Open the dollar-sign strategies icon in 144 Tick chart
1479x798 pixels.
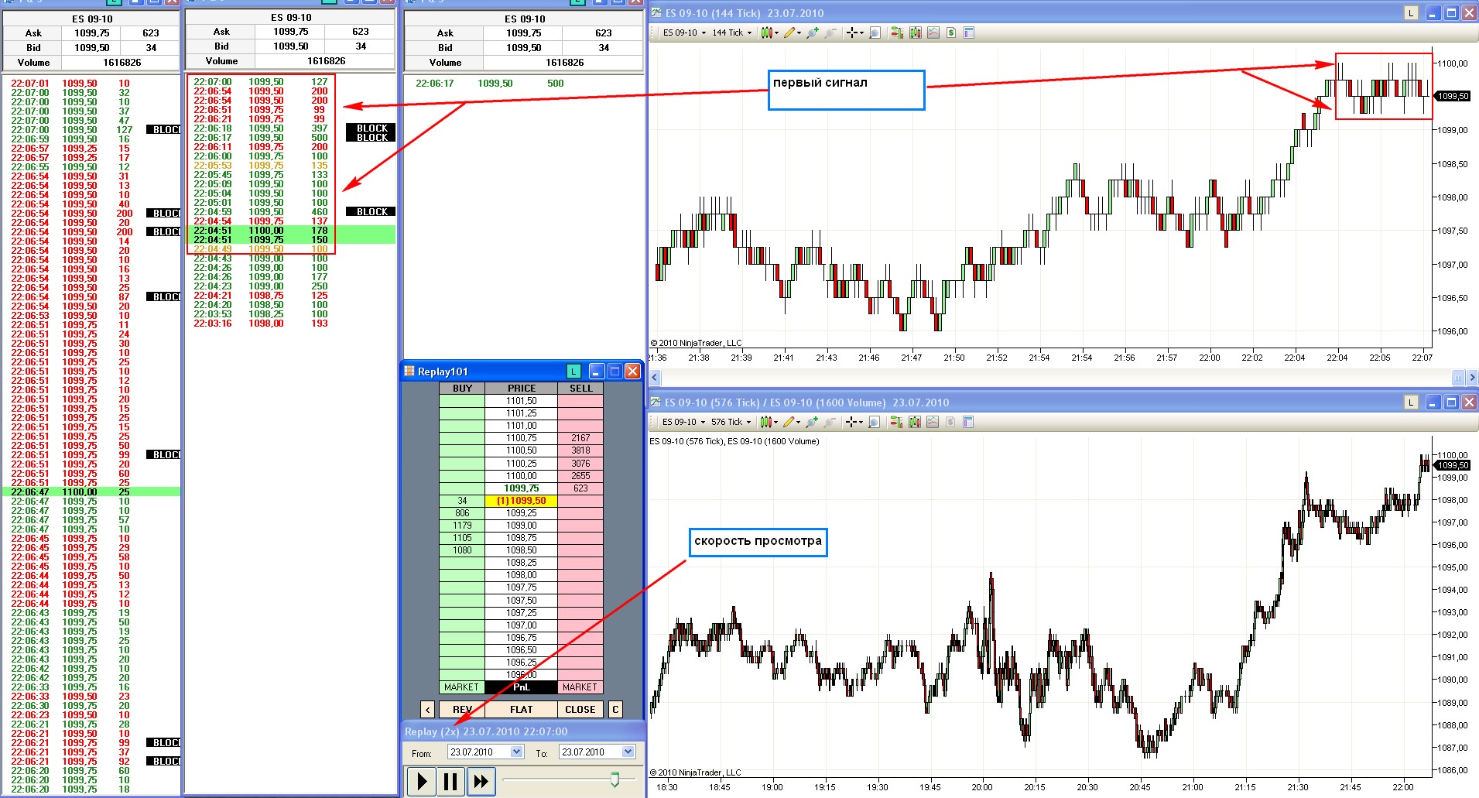pos(950,33)
